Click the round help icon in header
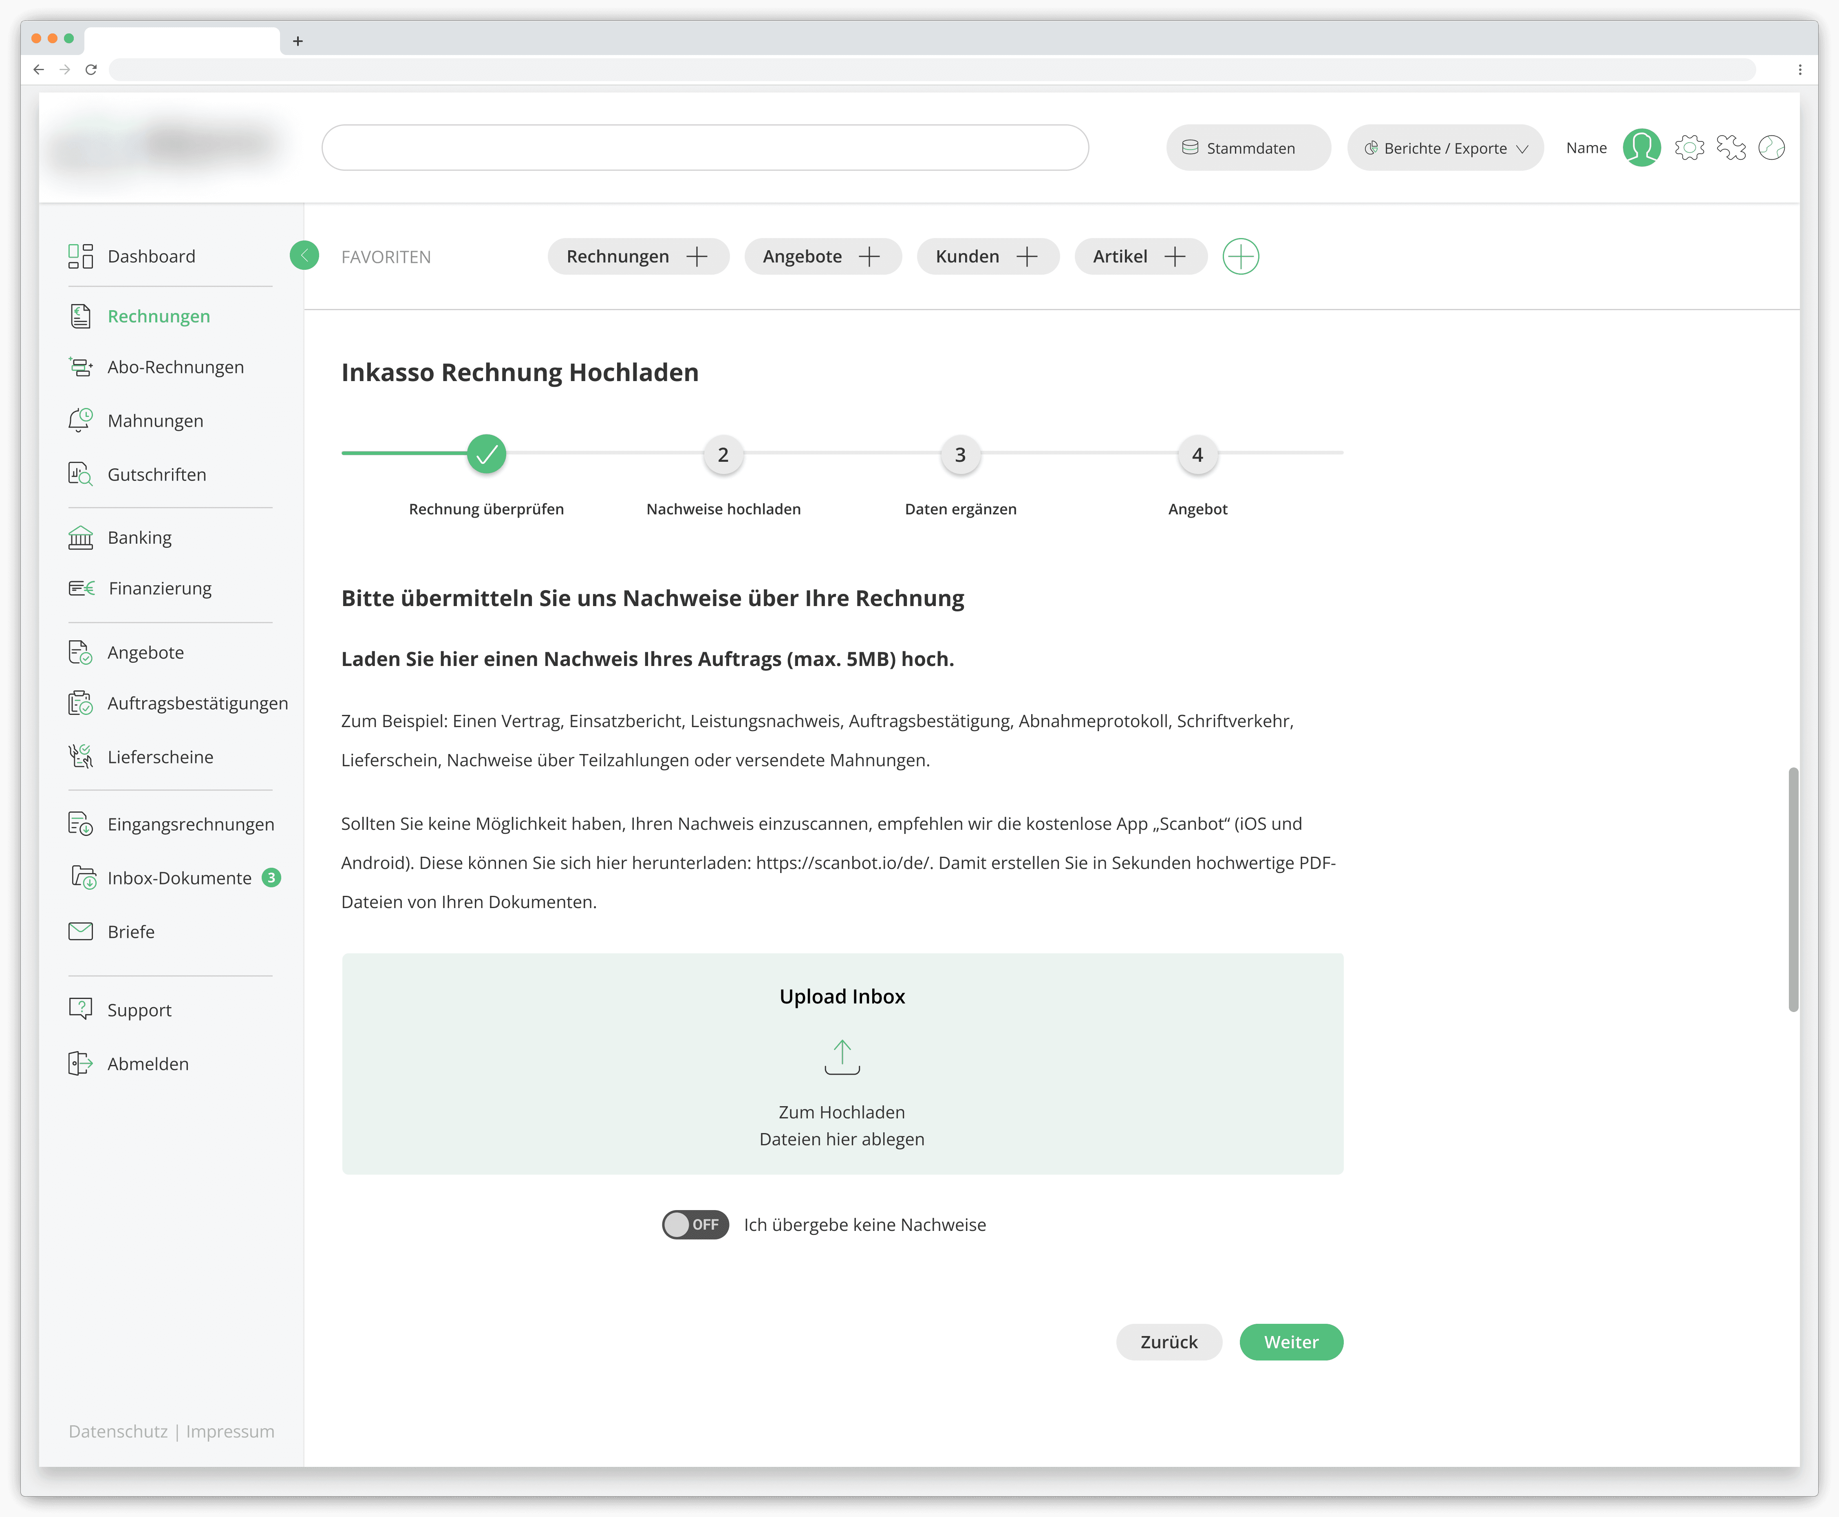The image size is (1839, 1517). click(x=1771, y=148)
